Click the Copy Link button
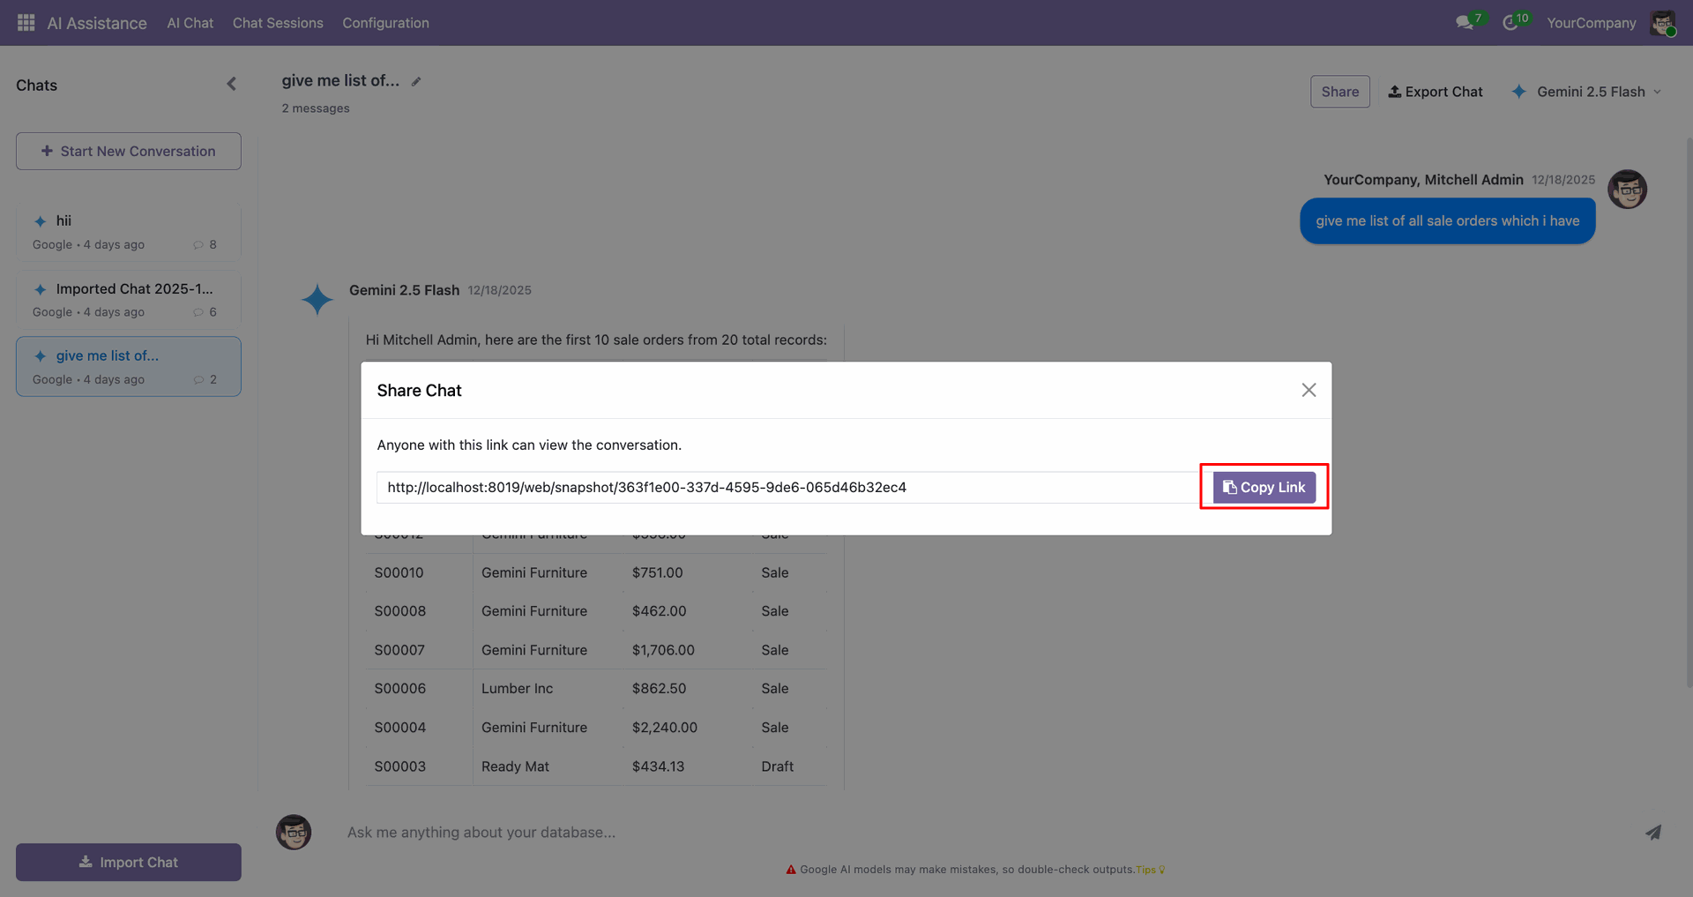 (1264, 488)
